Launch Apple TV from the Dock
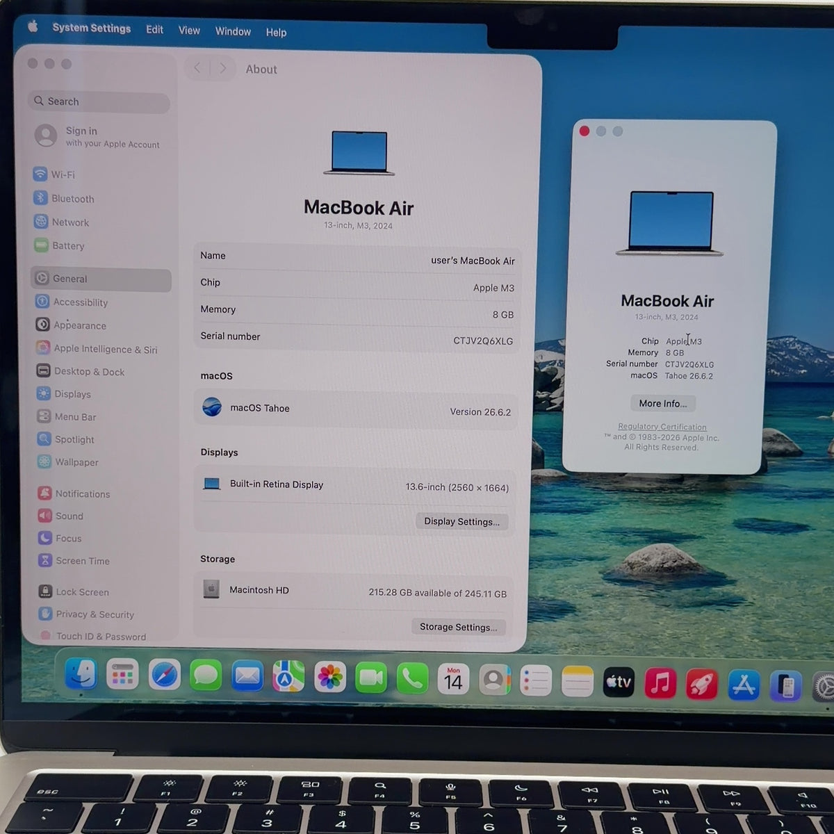834x834 pixels. tap(619, 682)
